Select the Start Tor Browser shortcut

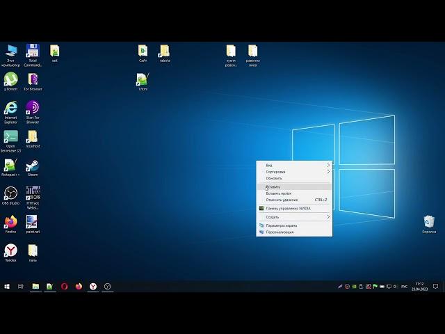point(33,113)
